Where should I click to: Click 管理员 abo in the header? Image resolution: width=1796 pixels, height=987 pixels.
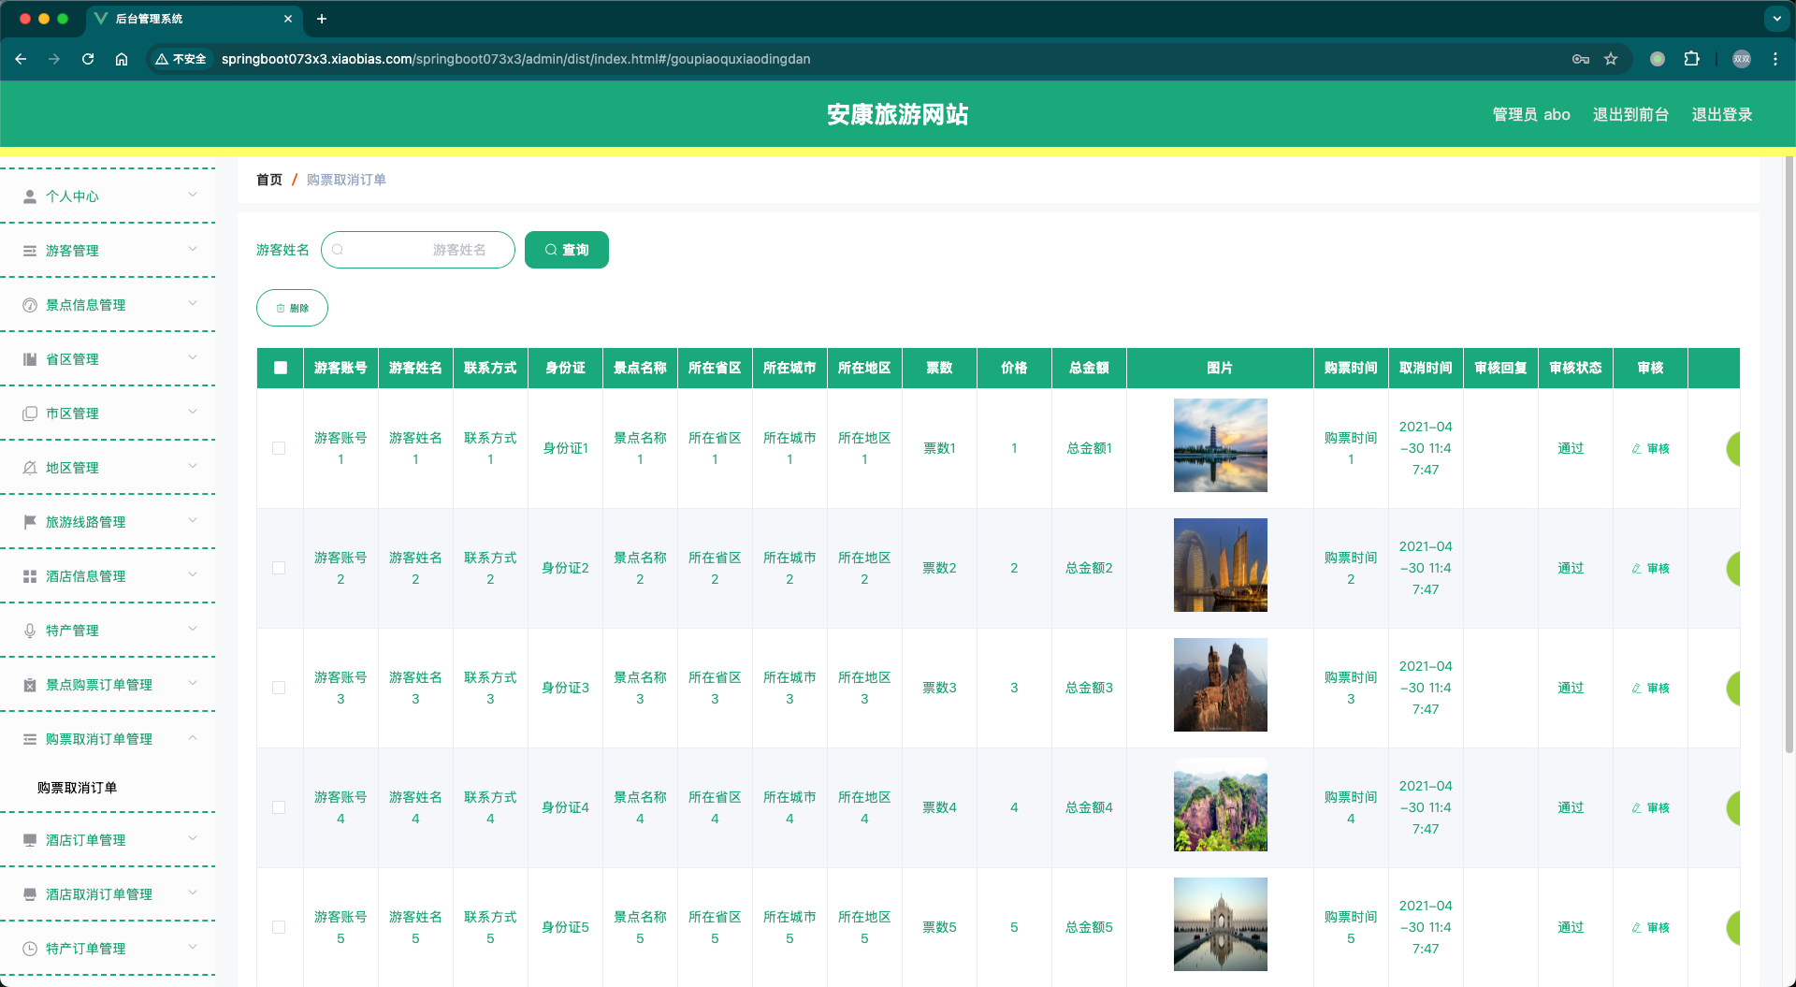click(1531, 114)
